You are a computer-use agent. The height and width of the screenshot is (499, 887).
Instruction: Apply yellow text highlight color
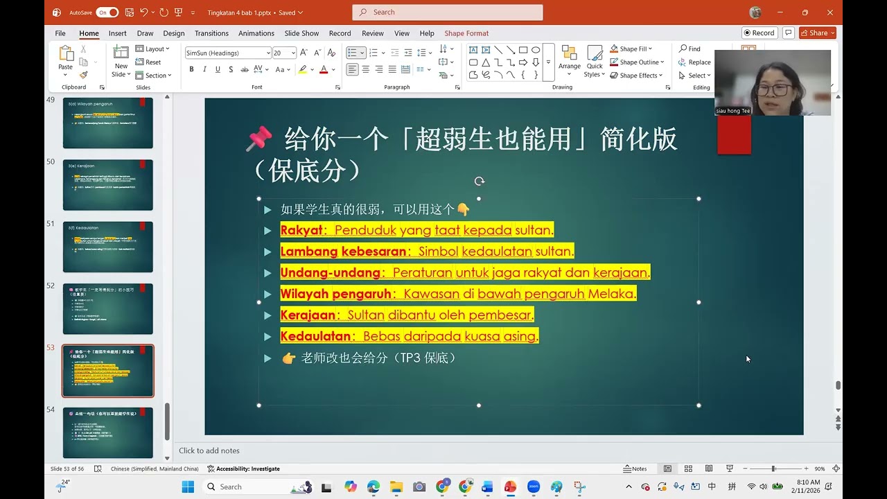tap(302, 69)
